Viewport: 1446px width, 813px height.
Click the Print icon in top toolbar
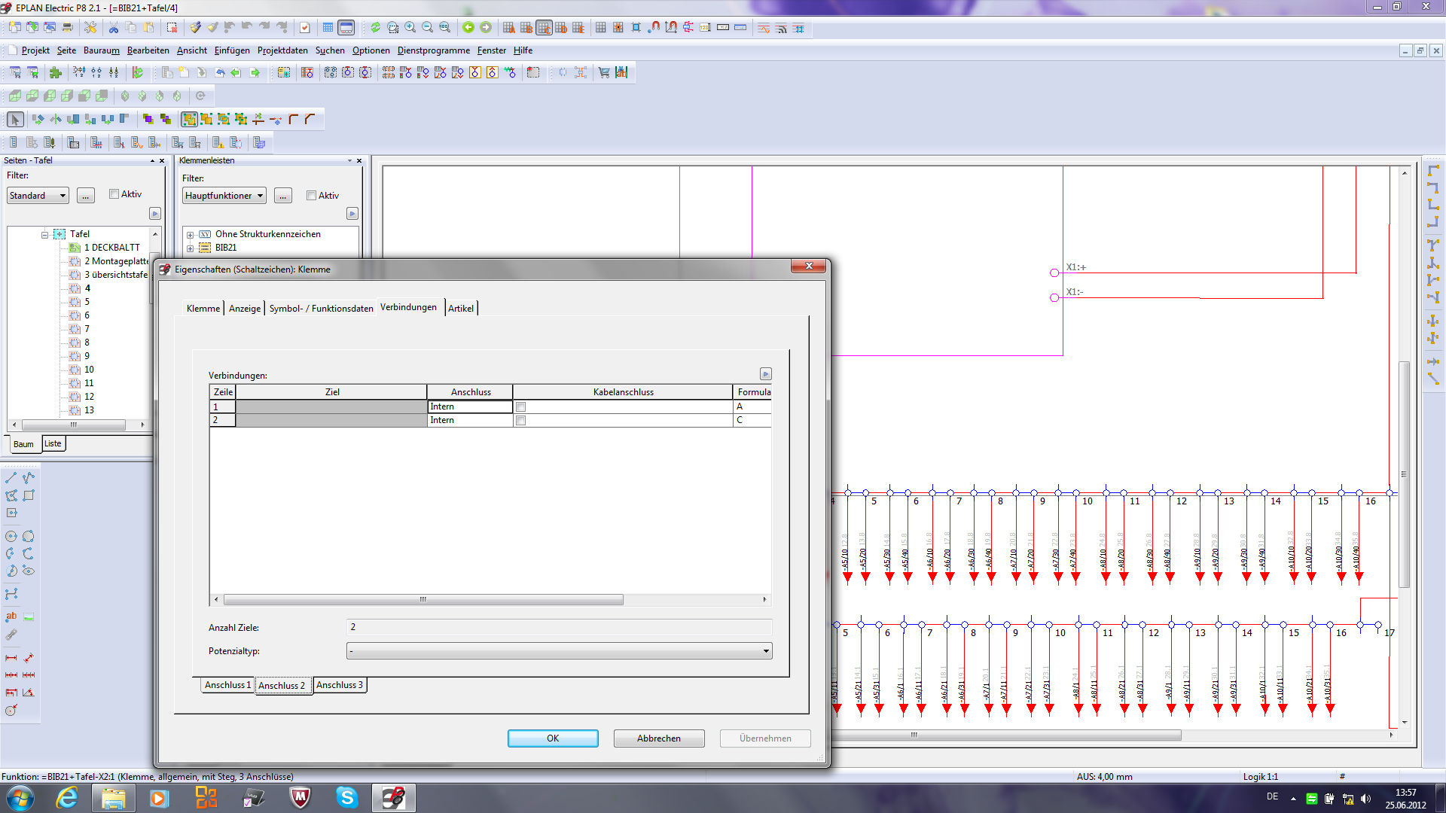pos(68,28)
